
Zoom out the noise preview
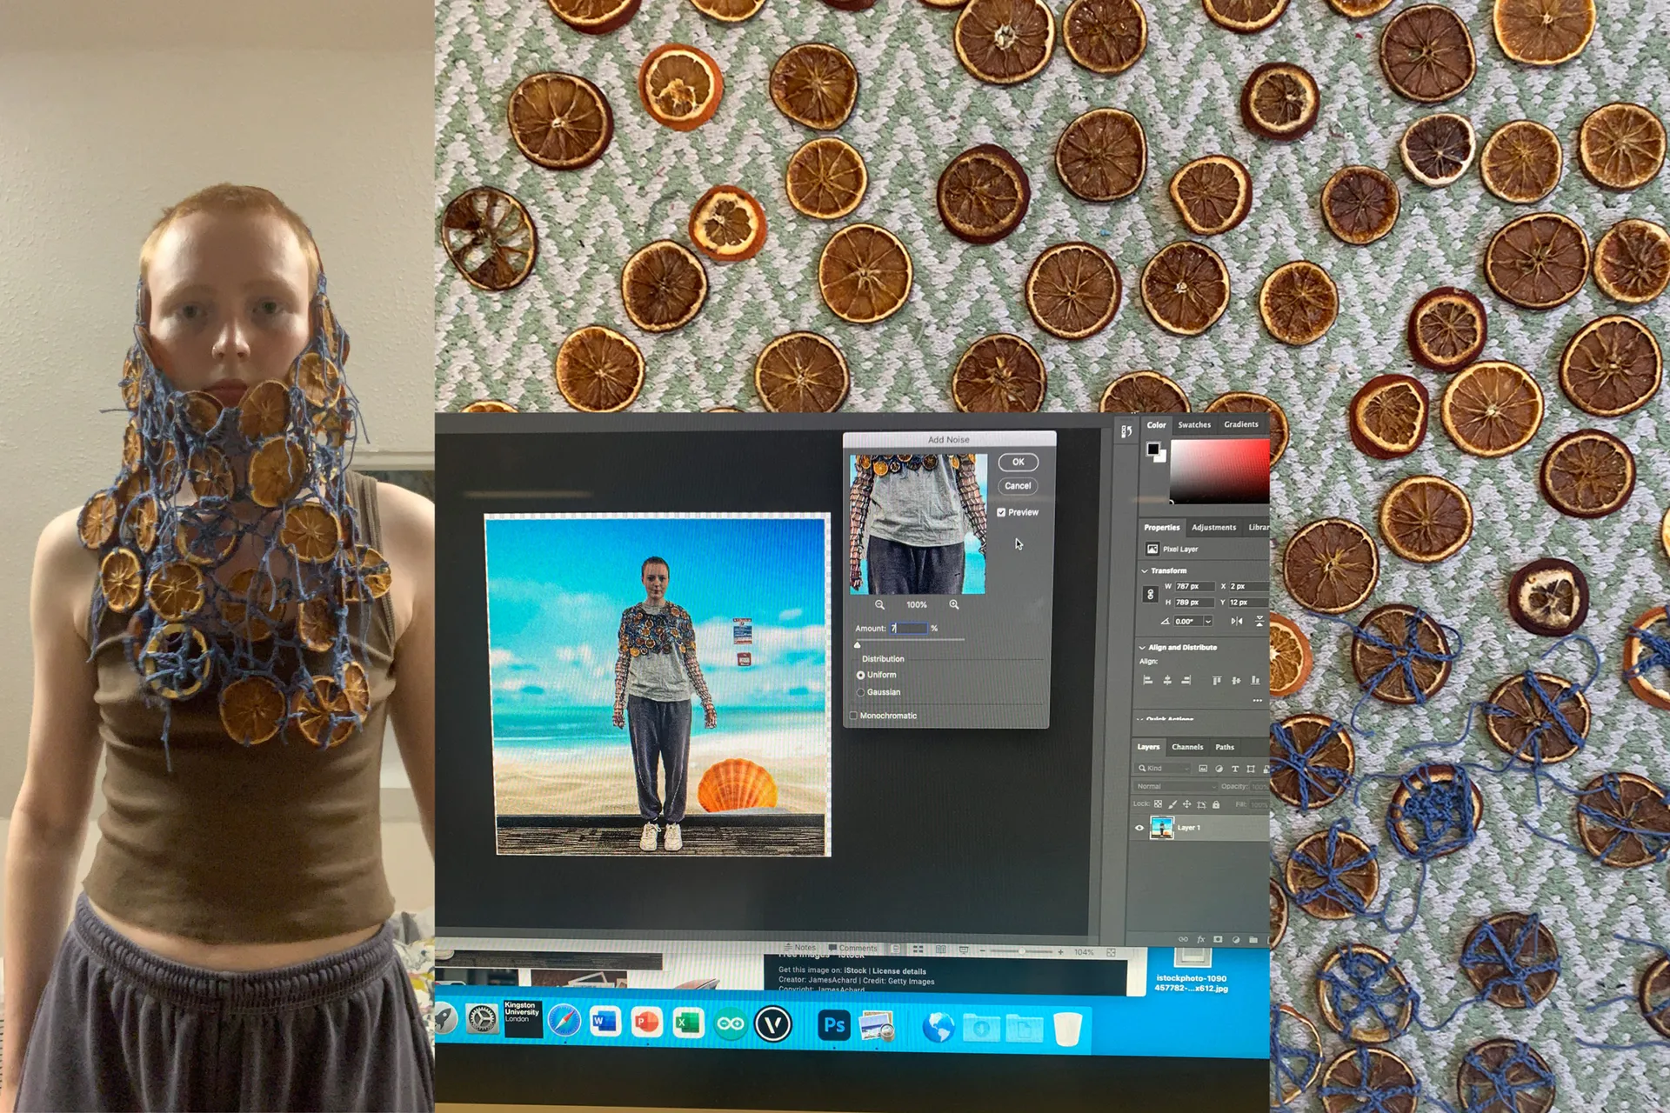879,604
